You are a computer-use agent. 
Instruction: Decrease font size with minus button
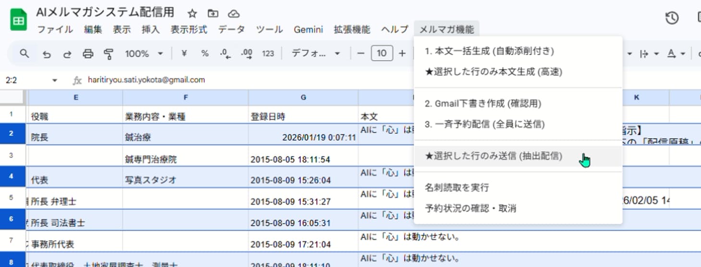point(361,54)
